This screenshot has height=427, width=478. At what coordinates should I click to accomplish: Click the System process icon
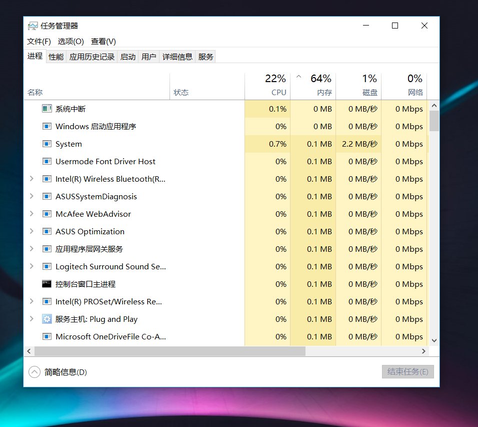46,144
